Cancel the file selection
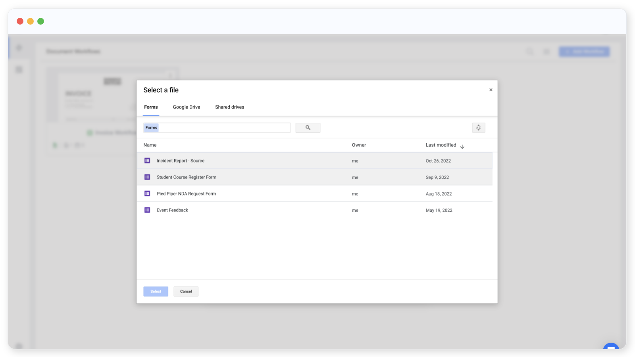The width and height of the screenshot is (635, 357). (x=186, y=292)
